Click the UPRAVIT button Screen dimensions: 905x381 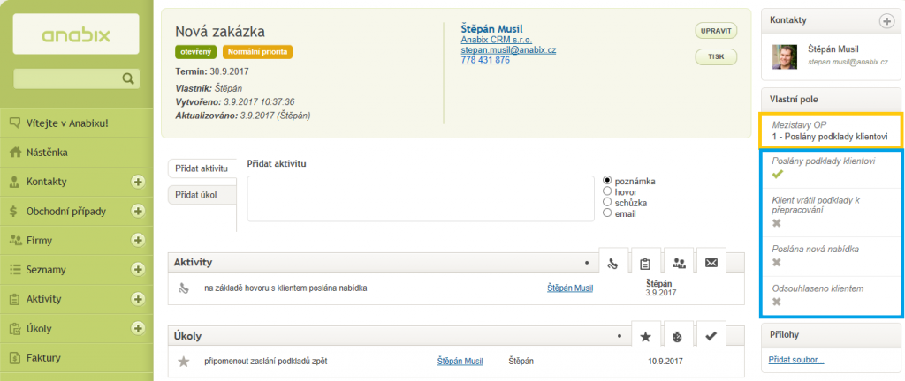coord(716,31)
